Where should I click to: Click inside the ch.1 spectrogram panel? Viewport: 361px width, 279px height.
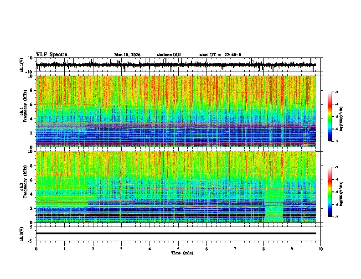[176, 111]
